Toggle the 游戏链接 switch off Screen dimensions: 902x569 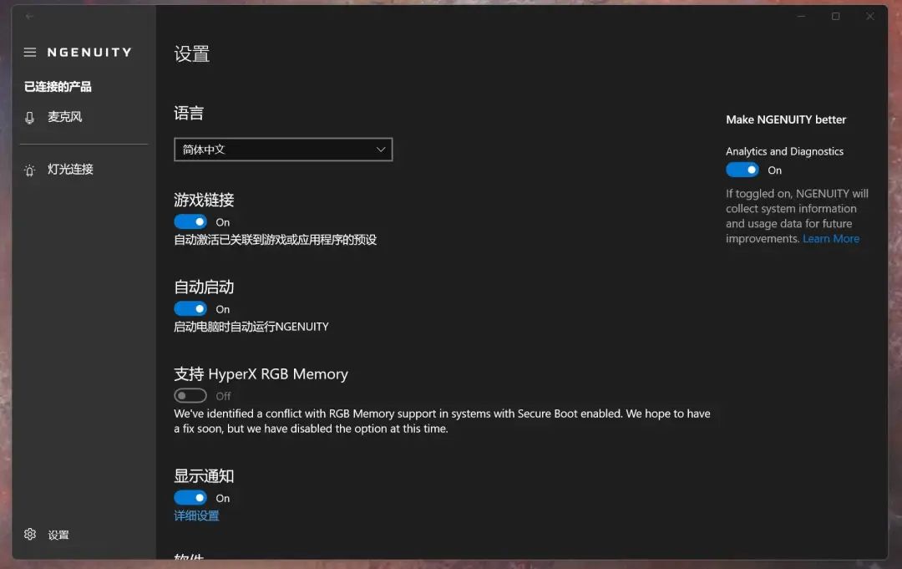190,222
